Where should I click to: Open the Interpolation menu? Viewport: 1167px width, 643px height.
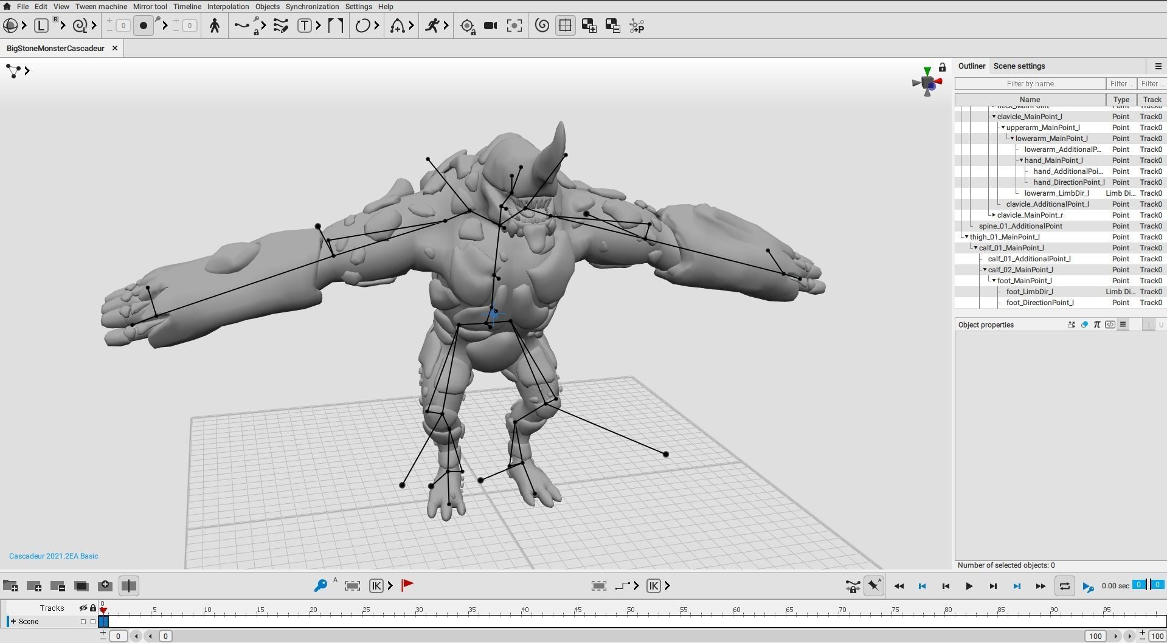tap(227, 7)
